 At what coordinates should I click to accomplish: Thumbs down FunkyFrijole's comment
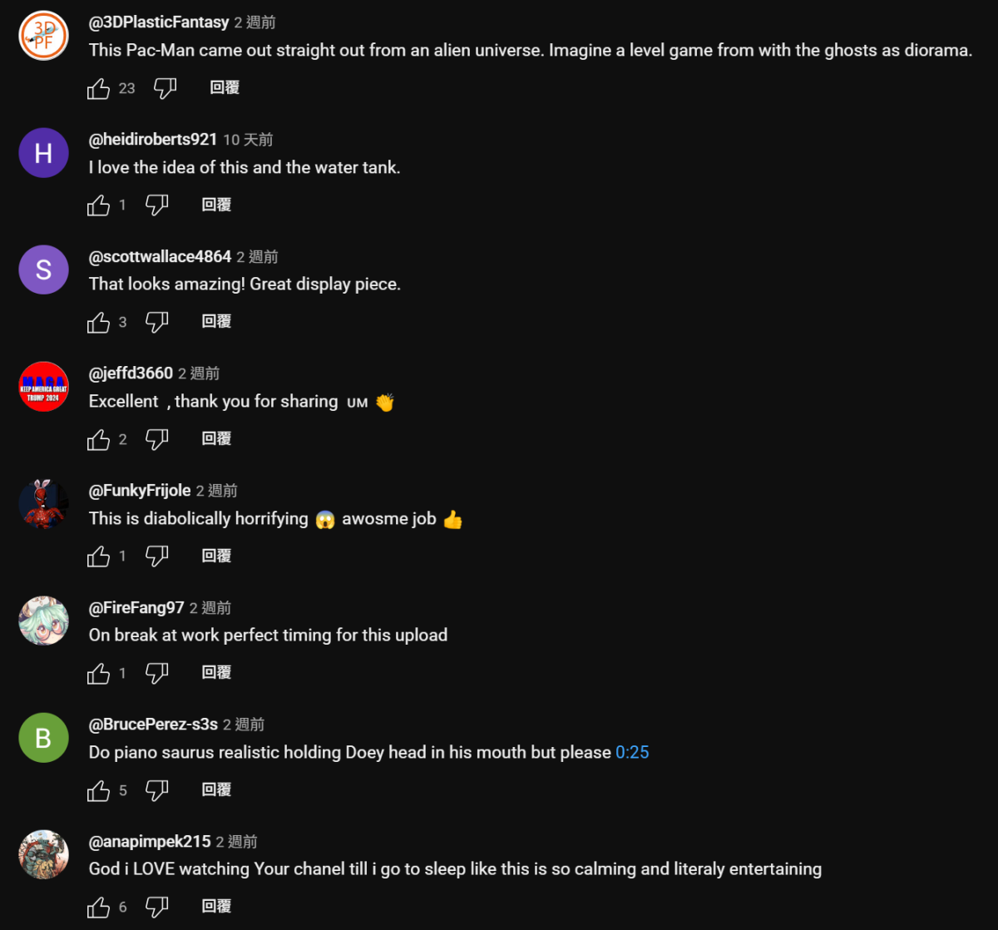157,556
